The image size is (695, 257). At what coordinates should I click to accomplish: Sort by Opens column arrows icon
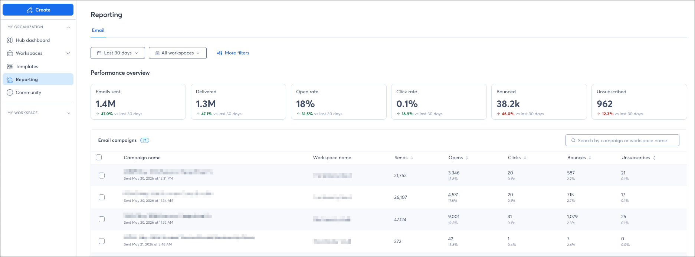pos(467,158)
